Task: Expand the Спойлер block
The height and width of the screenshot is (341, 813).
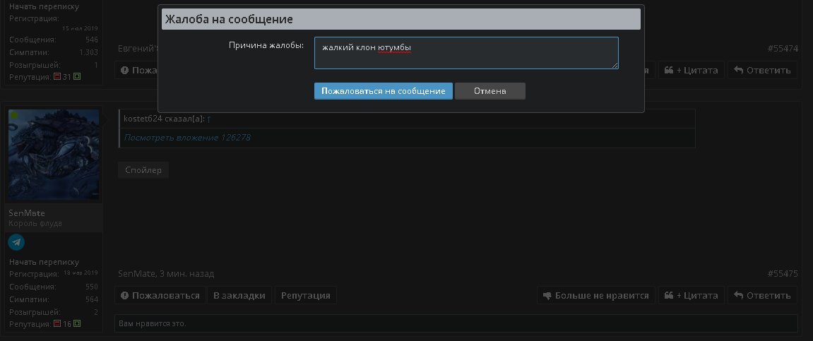Action: (143, 170)
